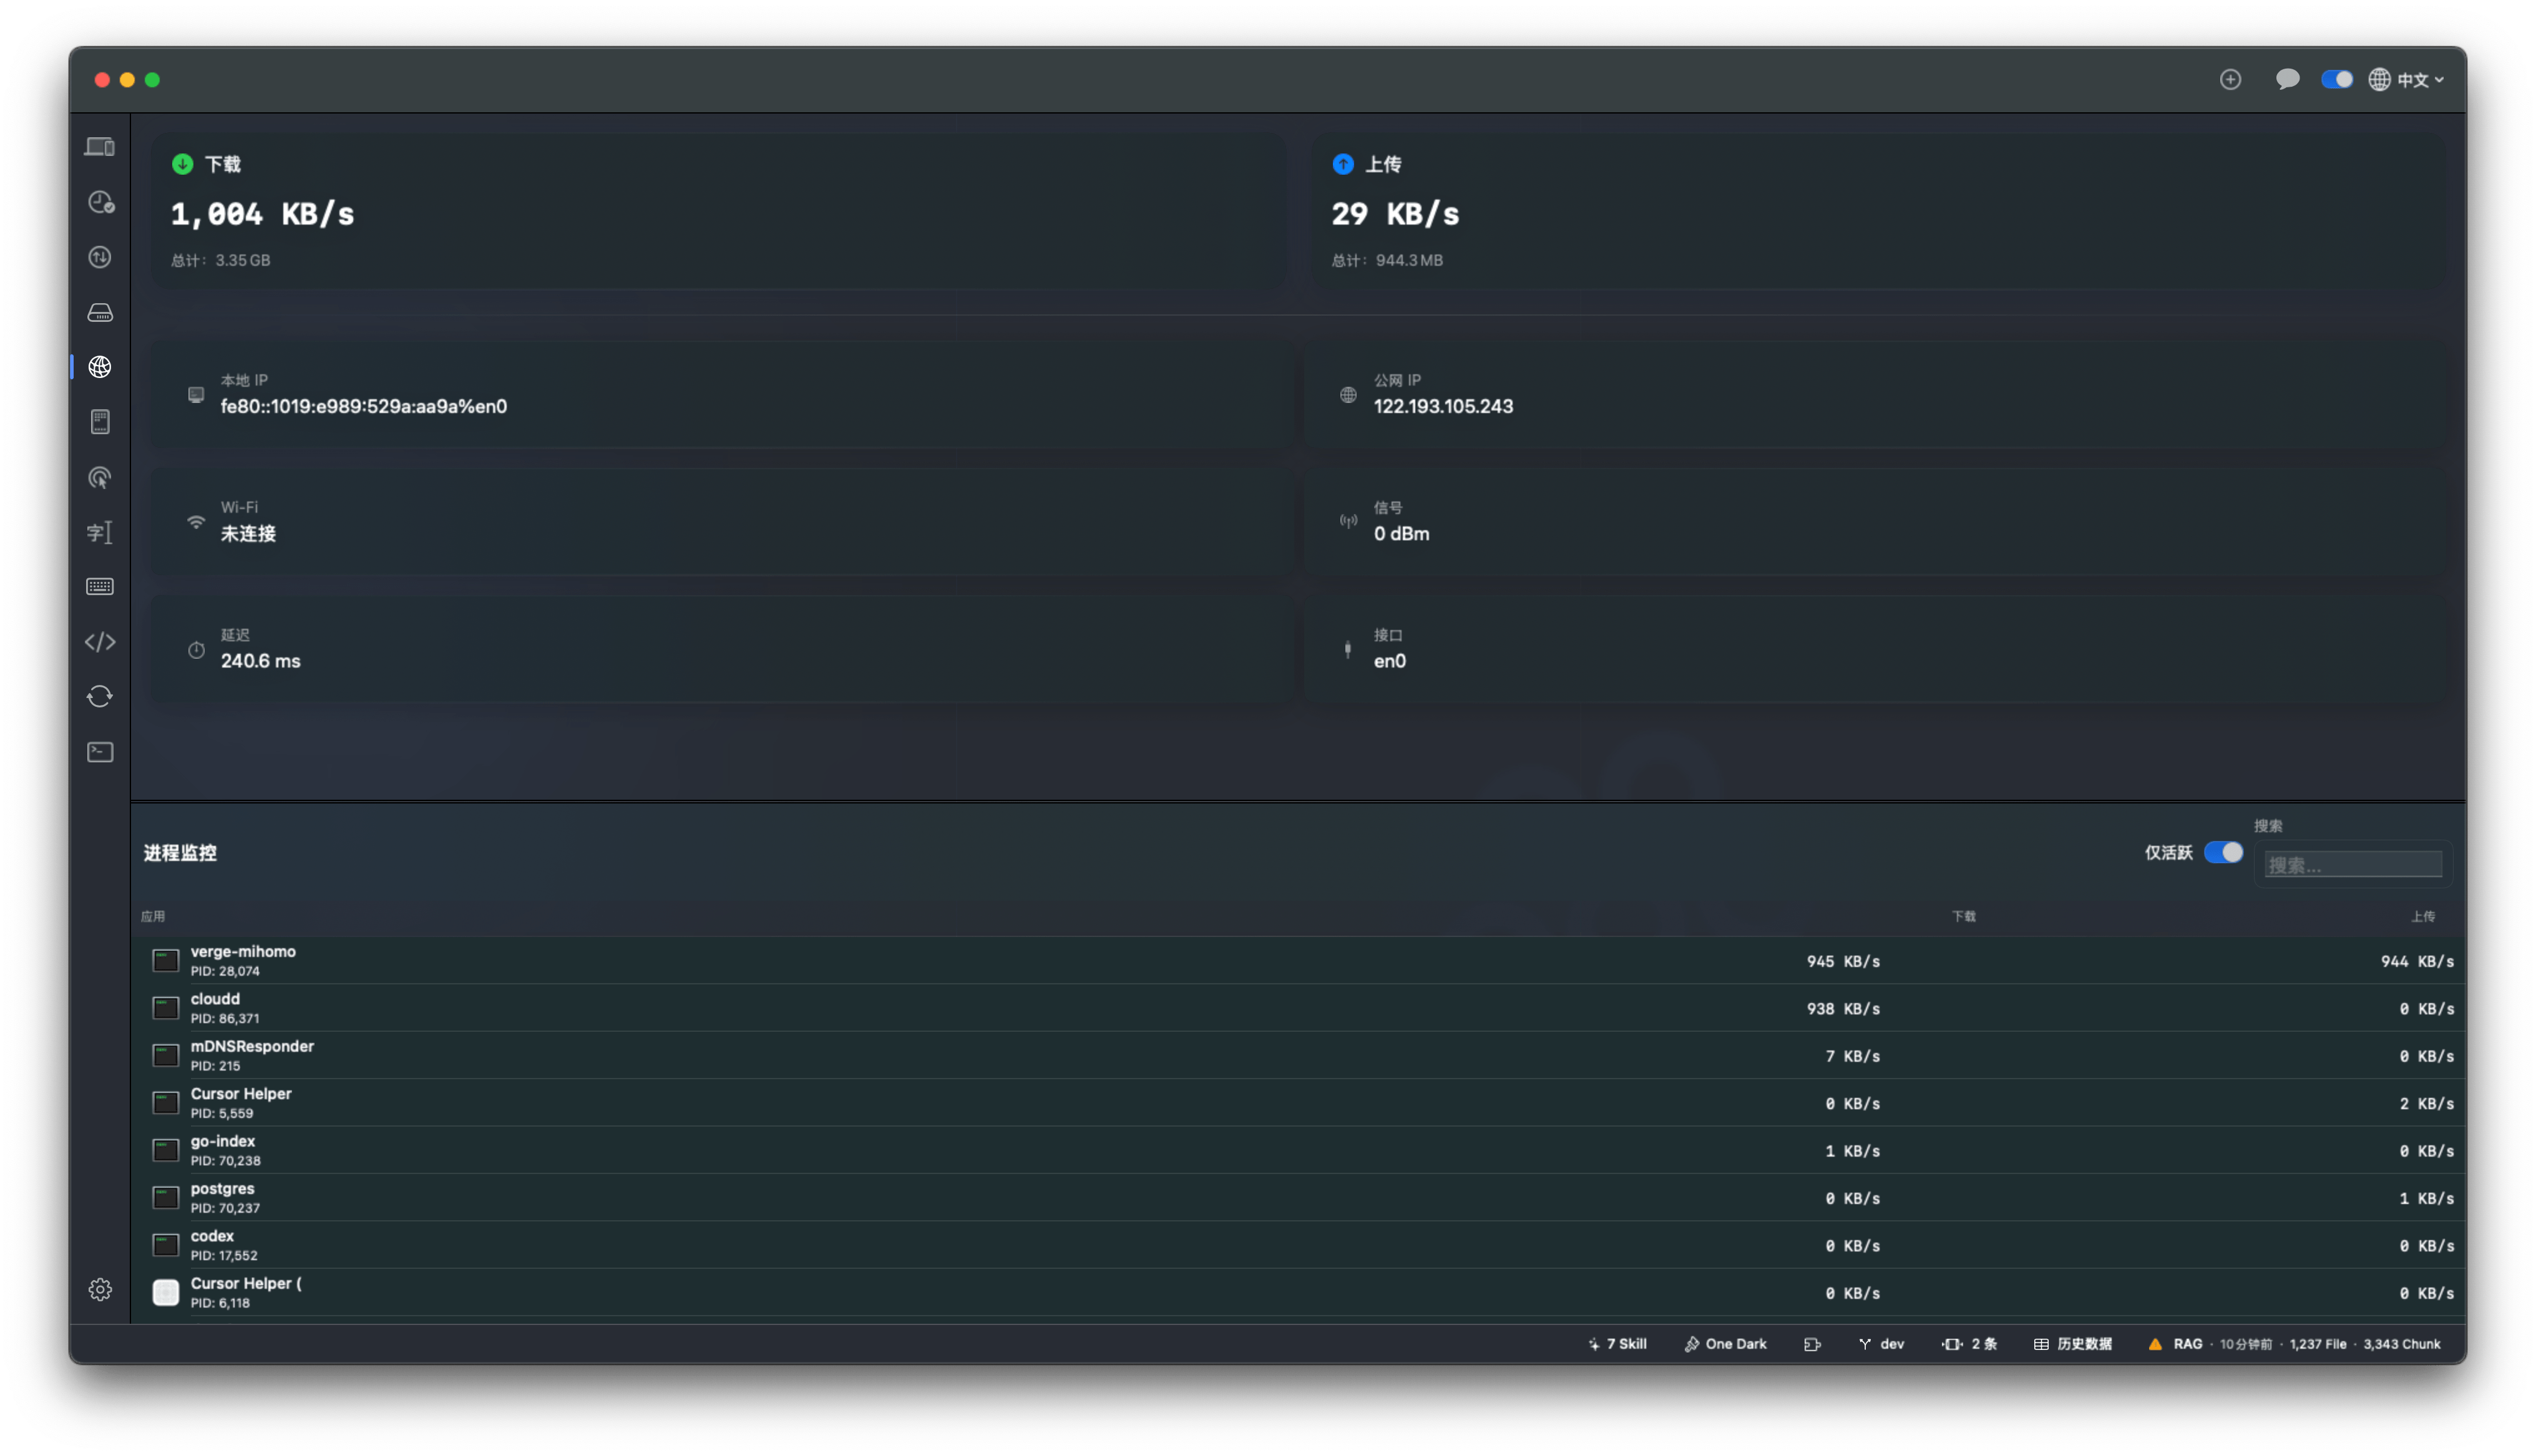The height and width of the screenshot is (1456, 2536).
Task: Open the devices overview sidebar icon
Action: (100, 147)
